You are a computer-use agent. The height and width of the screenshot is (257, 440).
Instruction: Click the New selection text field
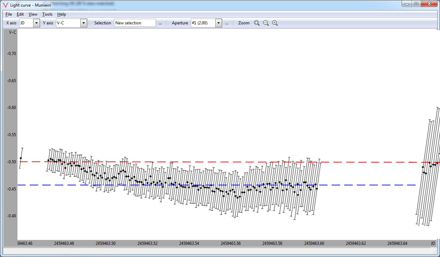point(135,23)
